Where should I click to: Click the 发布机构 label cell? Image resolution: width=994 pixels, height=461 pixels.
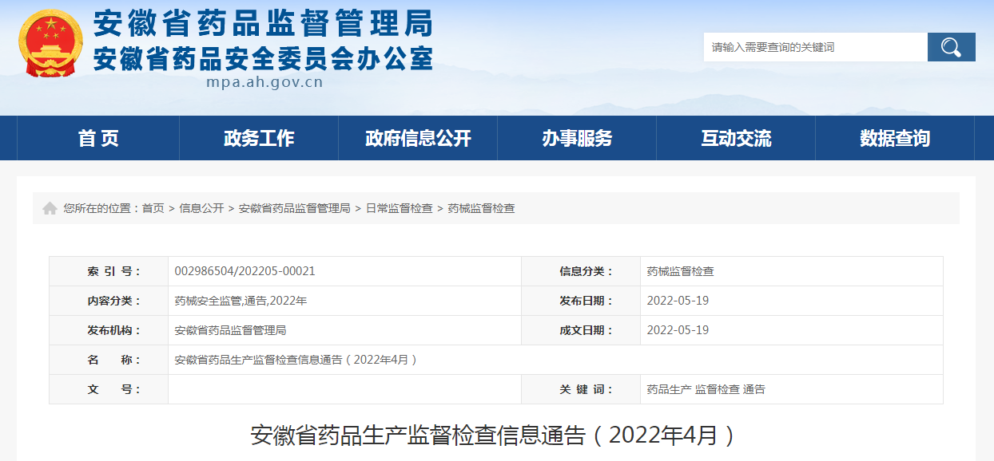109,330
